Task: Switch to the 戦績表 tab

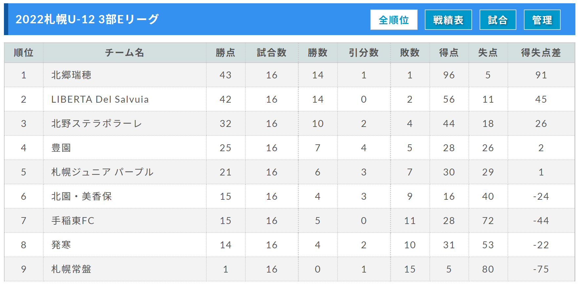Action: (x=448, y=20)
